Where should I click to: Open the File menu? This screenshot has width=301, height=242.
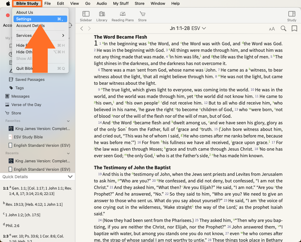(x=47, y=4)
